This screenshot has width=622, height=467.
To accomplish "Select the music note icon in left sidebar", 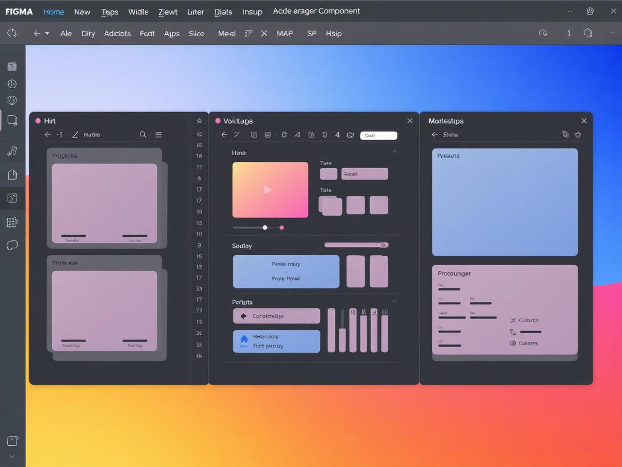I will click(12, 150).
